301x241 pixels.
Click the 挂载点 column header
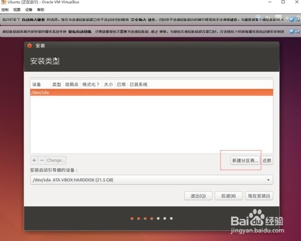pyautogui.click(x=72, y=85)
